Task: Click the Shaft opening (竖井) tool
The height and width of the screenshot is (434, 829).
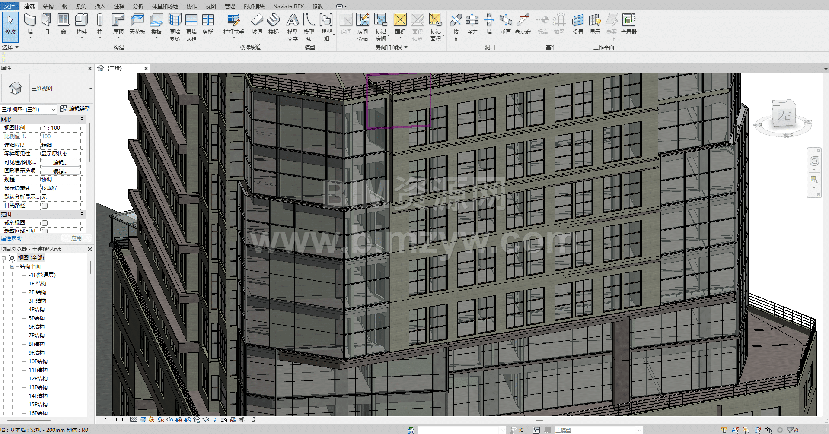Action: (472, 24)
